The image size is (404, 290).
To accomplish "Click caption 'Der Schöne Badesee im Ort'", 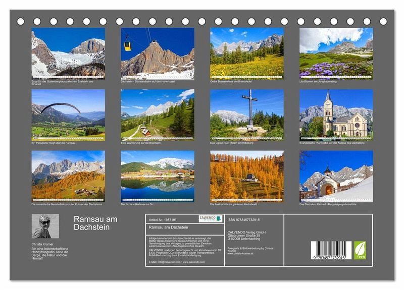I will tap(137, 204).
